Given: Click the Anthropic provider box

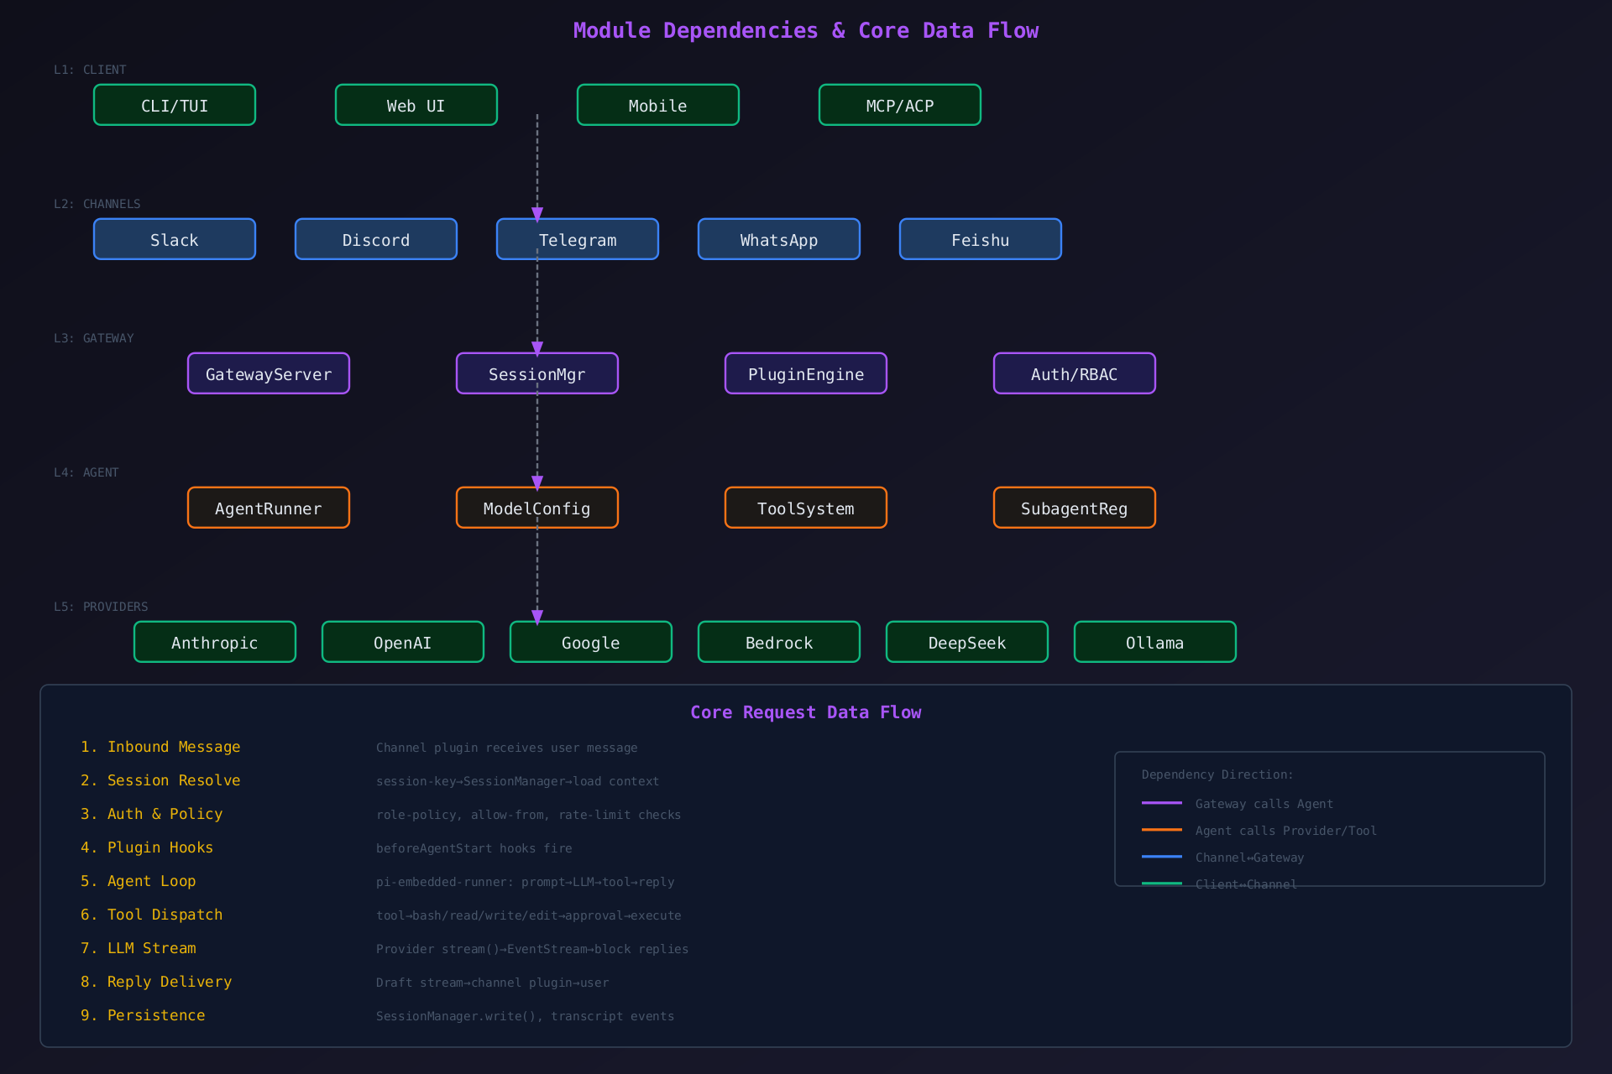Looking at the screenshot, I should coord(215,642).
